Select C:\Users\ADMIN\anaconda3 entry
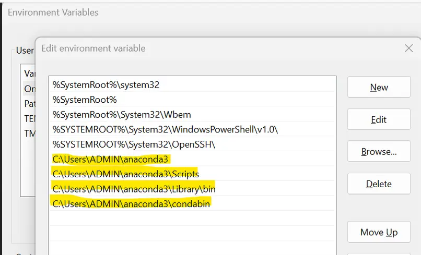421x255 pixels. (x=192, y=159)
